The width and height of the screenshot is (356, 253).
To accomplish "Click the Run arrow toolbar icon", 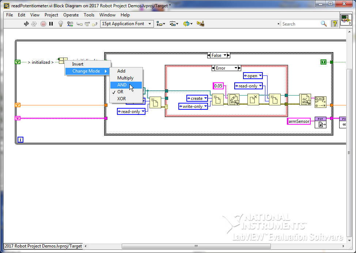I will [26, 24].
